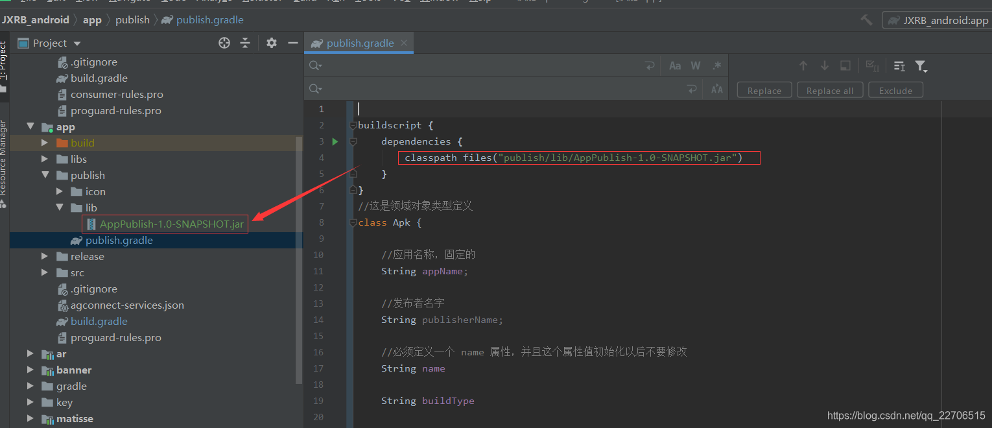The height and width of the screenshot is (428, 992).
Task: Click the run gutter arrow on line 3
Action: pyautogui.click(x=335, y=141)
